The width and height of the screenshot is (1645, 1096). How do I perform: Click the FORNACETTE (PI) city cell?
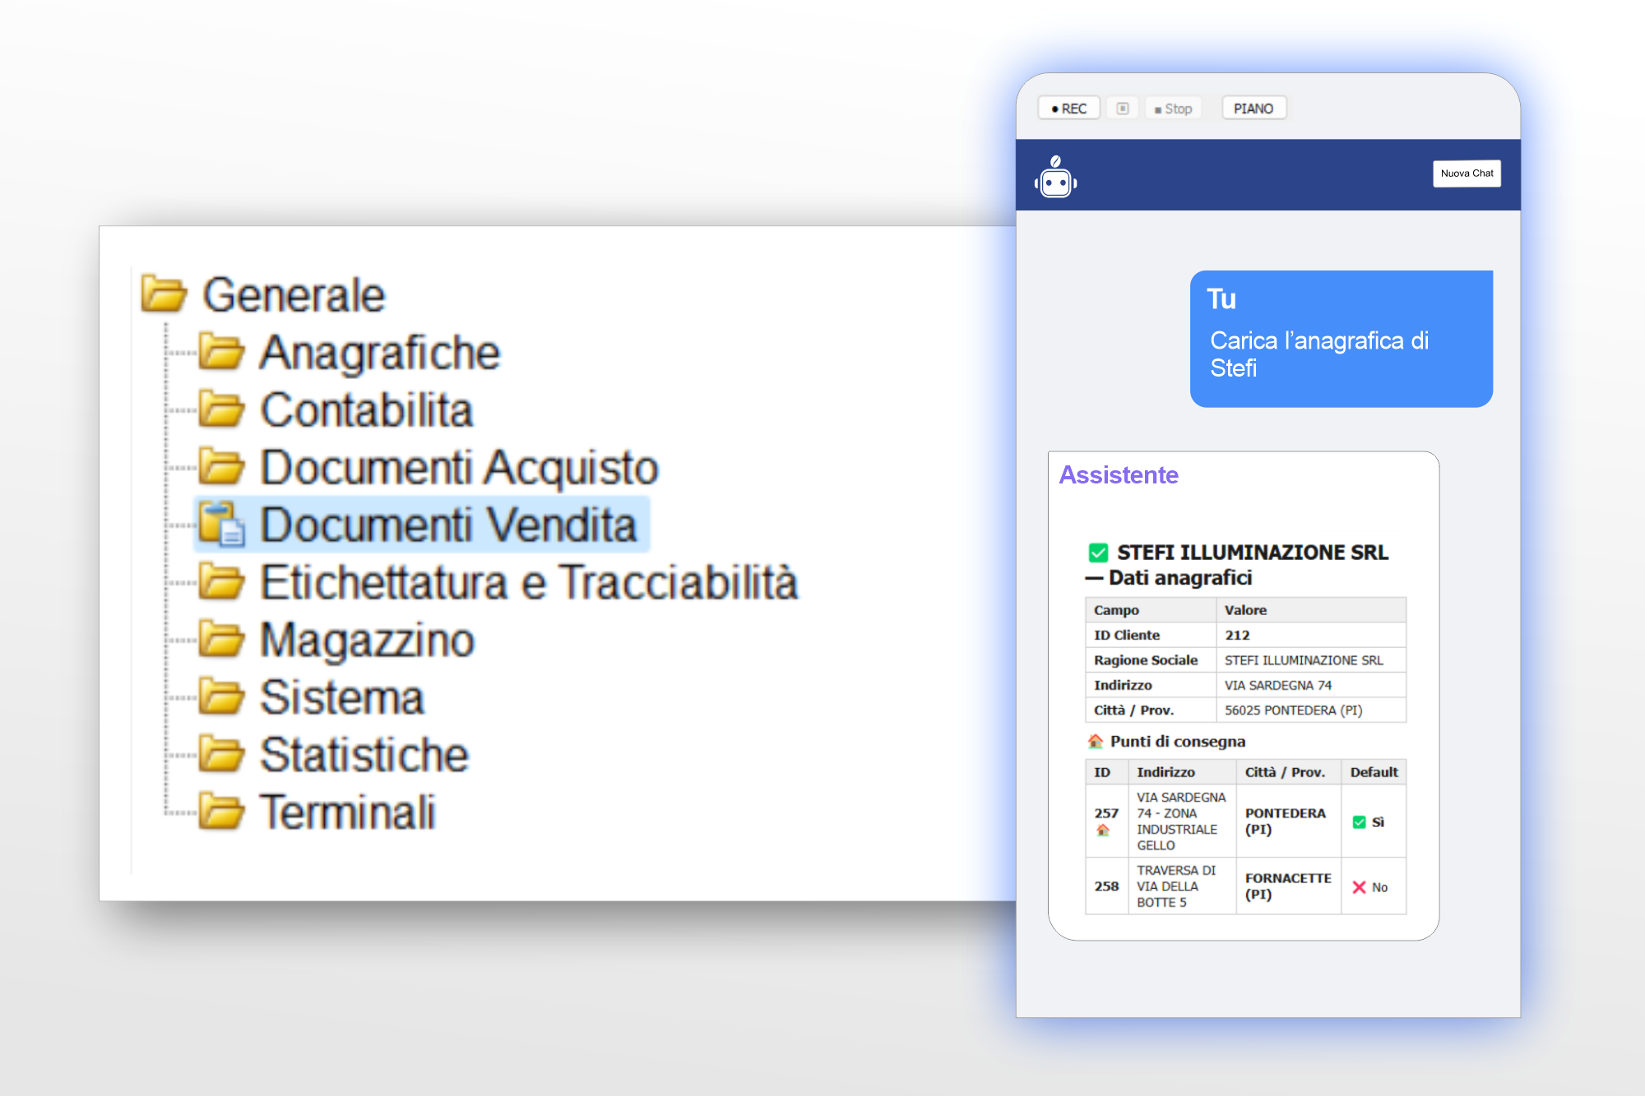click(x=1288, y=886)
